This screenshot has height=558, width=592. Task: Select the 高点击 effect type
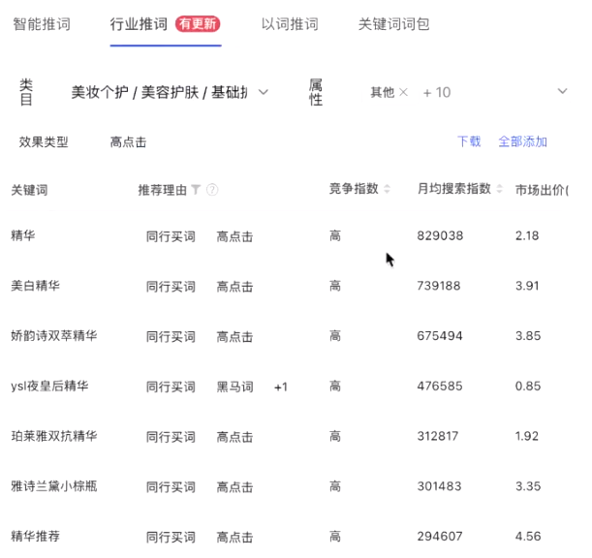128,142
